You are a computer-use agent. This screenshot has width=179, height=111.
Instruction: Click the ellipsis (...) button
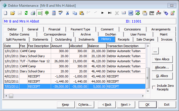pyautogui.click(x=155, y=51)
